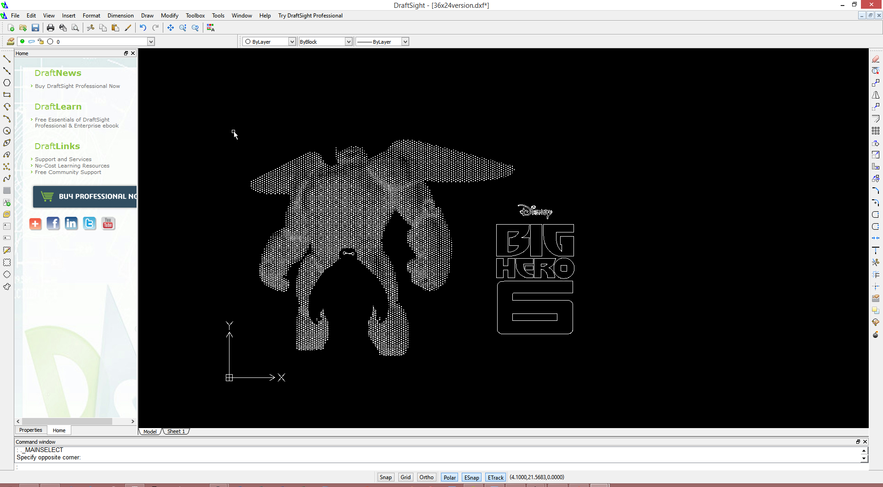Click the Cut scissors icon in the top toolbar
This screenshot has width=883, height=487.
click(x=91, y=28)
